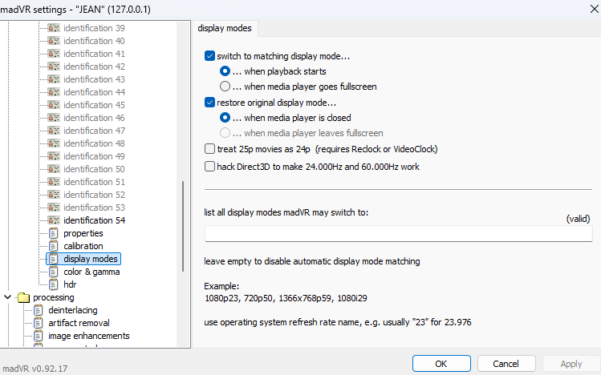Open image enhancements settings in tree
The width and height of the screenshot is (601, 375).
(88, 336)
